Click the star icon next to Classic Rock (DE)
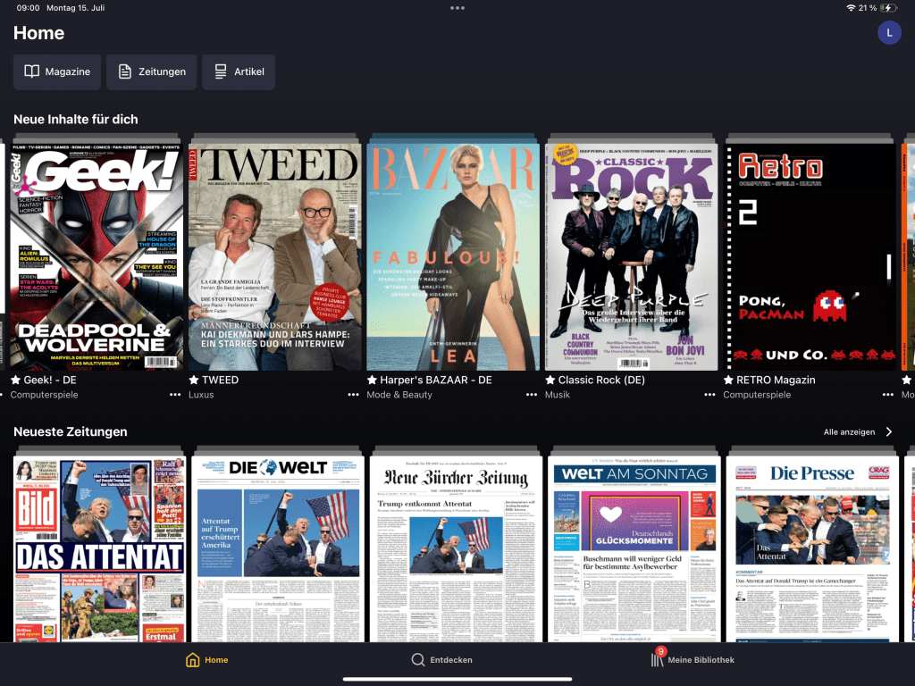915x686 pixels. [x=551, y=380]
